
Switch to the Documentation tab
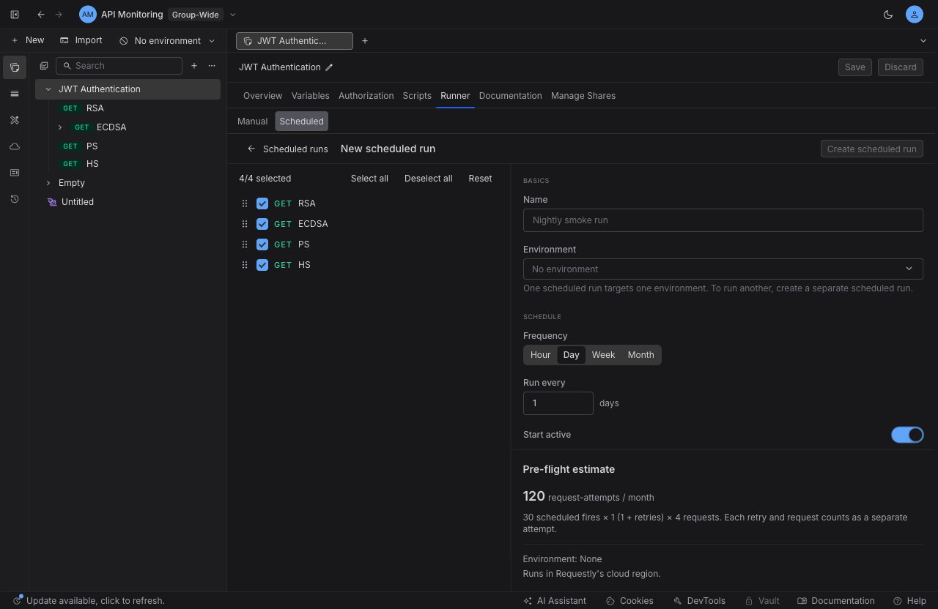click(510, 96)
